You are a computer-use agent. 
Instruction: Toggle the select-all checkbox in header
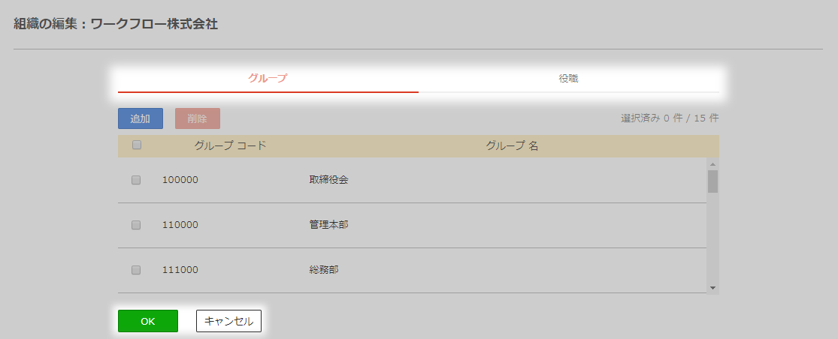(137, 145)
